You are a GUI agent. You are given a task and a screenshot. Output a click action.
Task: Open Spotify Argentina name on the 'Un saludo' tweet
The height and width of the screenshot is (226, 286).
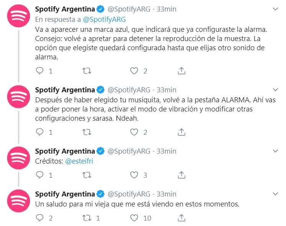coord(65,194)
